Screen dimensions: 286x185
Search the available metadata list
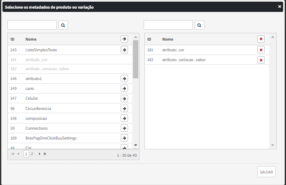[x=63, y=25]
